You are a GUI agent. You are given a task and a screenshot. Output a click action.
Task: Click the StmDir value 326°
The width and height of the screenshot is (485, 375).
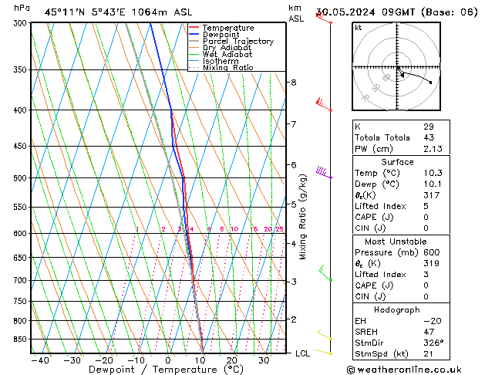[x=433, y=343]
